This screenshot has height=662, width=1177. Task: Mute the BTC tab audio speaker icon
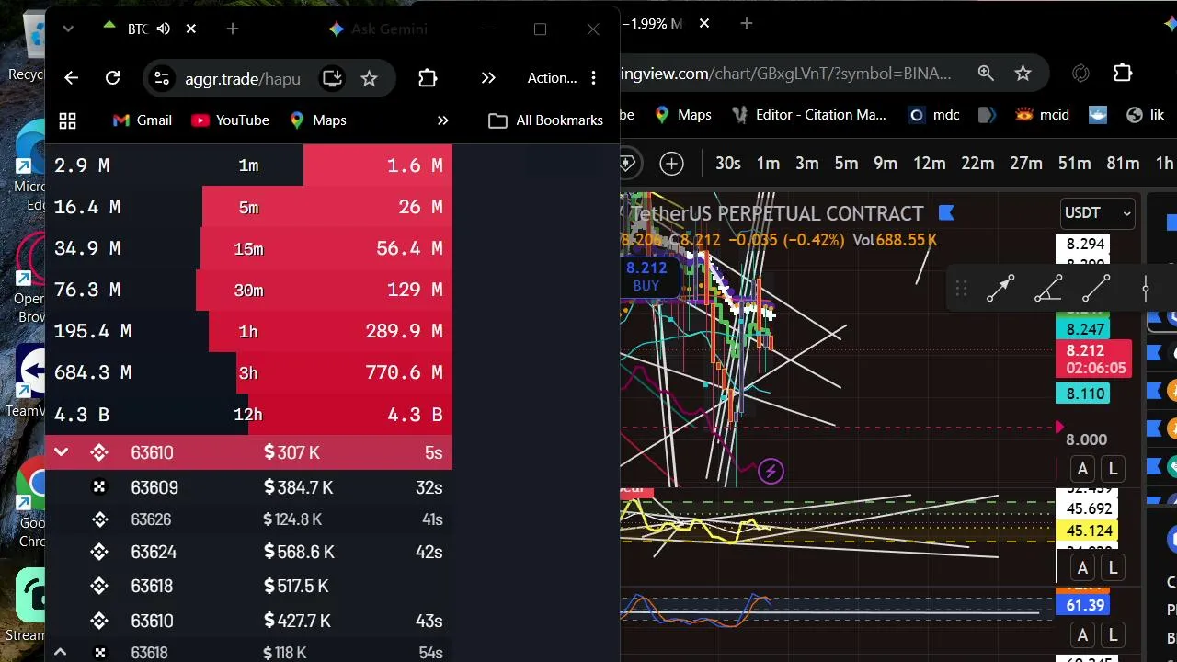[x=164, y=29]
